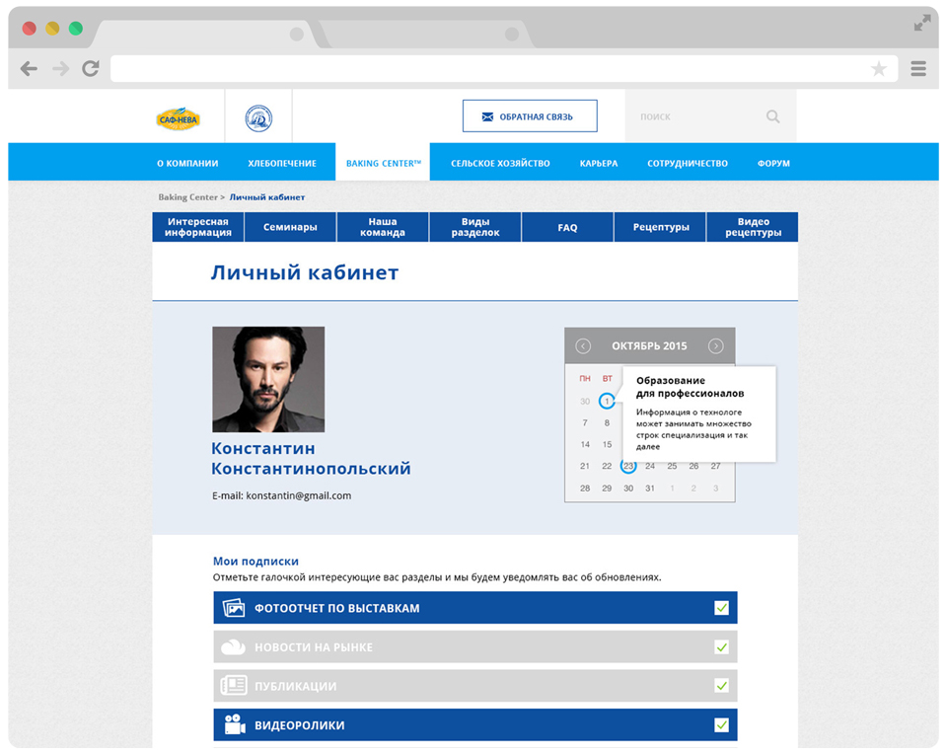The image size is (947, 755).
Task: Open the browser hamburger menu
Action: click(917, 68)
